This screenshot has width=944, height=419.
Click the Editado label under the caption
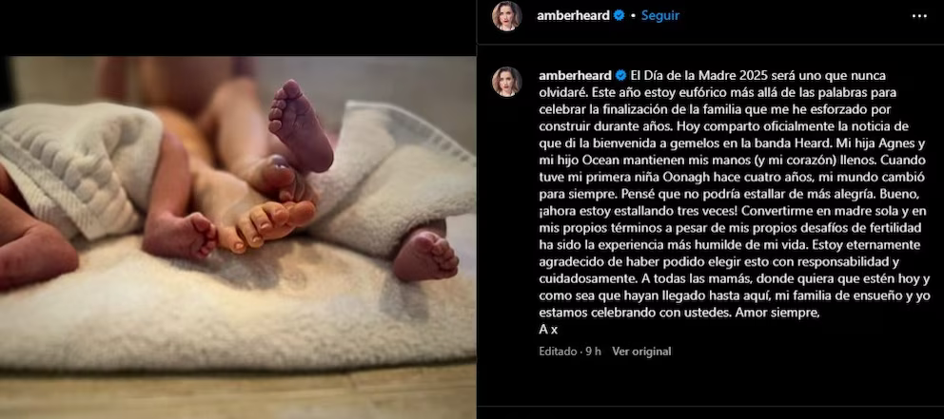click(558, 352)
